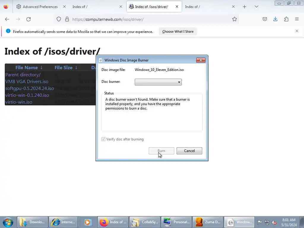Minimize the Firefox window
Image resolution: width=304 pixels, height=228 pixels.
point(279,3)
